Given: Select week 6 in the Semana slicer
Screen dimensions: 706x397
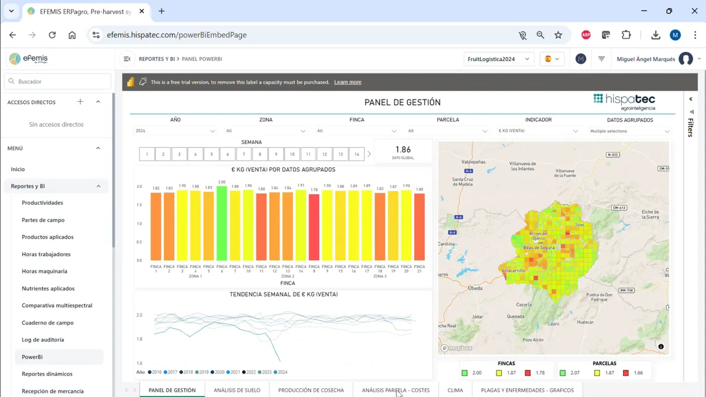Looking at the screenshot, I should point(228,154).
